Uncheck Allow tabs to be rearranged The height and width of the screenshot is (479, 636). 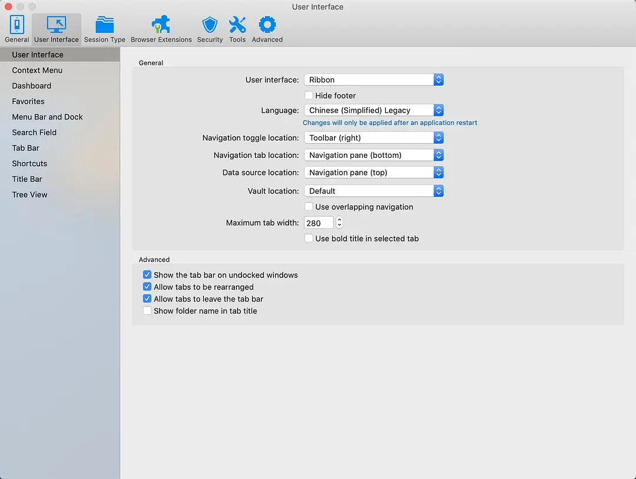[x=147, y=286]
